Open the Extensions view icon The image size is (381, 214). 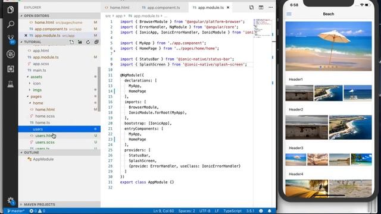11,69
